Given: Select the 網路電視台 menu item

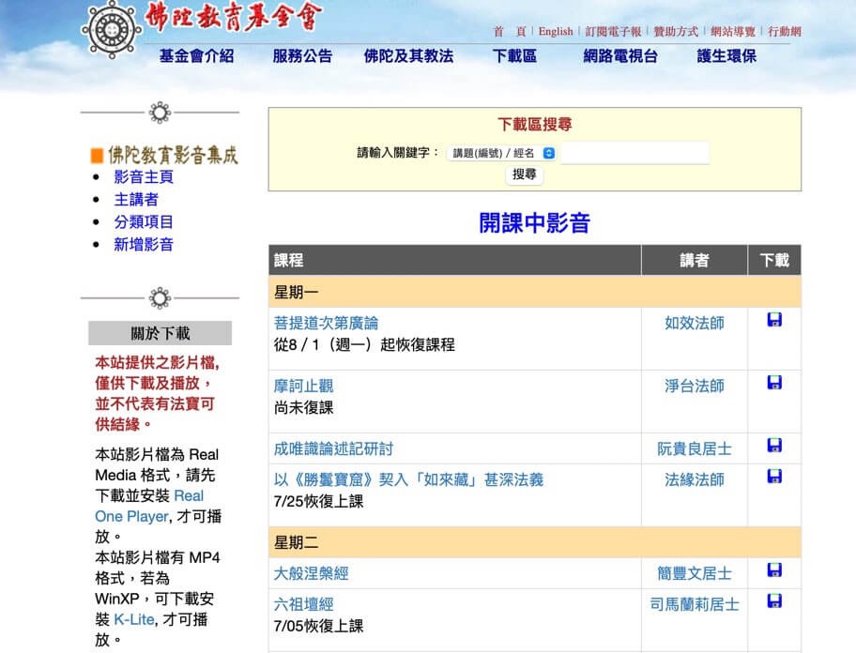Looking at the screenshot, I should click(x=620, y=56).
